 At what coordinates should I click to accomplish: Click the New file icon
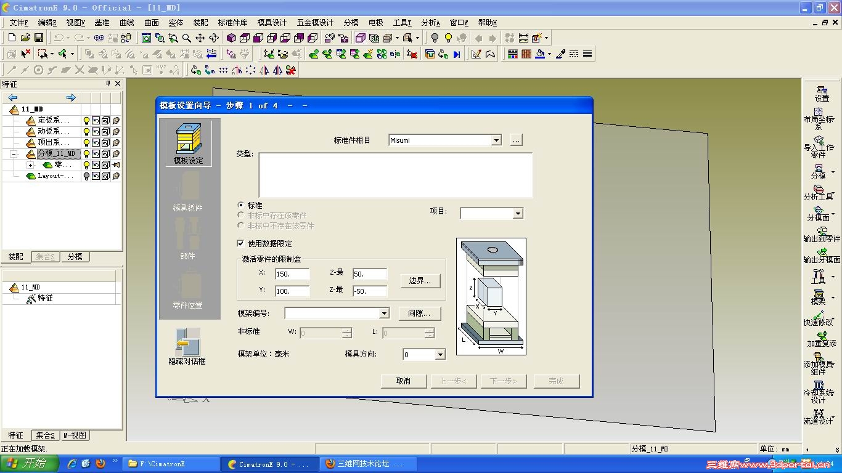[x=12, y=38]
